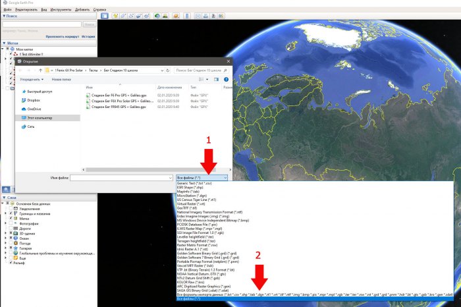This screenshot has width=461, height=307.
Task: Toggle sunlight across the landscape icon
Action: tap(165, 16)
